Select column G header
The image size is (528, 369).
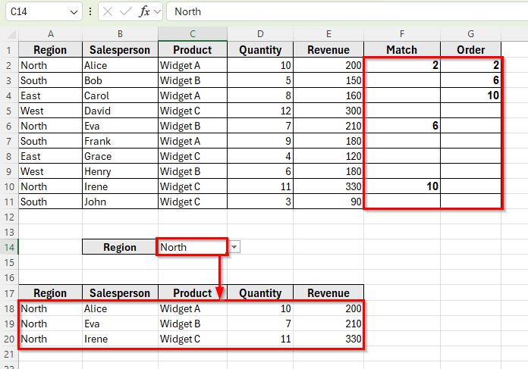(471, 34)
